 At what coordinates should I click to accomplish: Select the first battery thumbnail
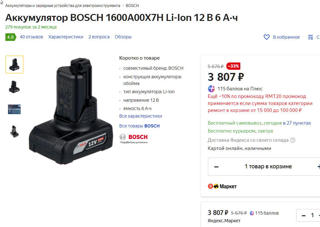point(15,64)
